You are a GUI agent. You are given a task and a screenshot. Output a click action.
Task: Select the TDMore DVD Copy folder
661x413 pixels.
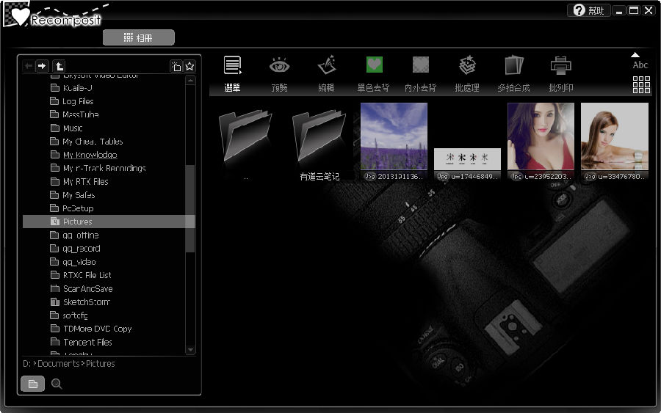click(91, 329)
